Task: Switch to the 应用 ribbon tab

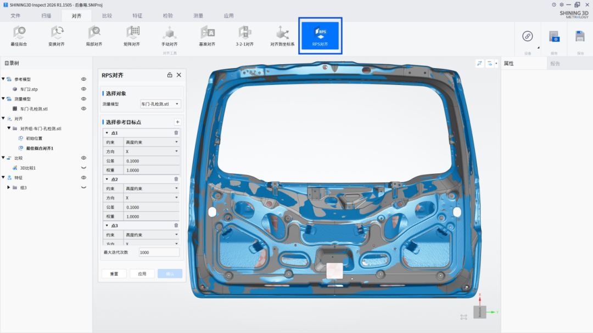Action: [x=228, y=16]
